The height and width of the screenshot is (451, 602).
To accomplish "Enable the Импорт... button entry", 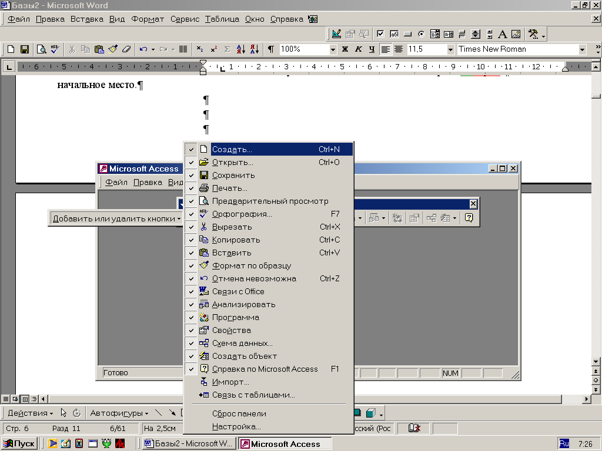I will (x=269, y=382).
